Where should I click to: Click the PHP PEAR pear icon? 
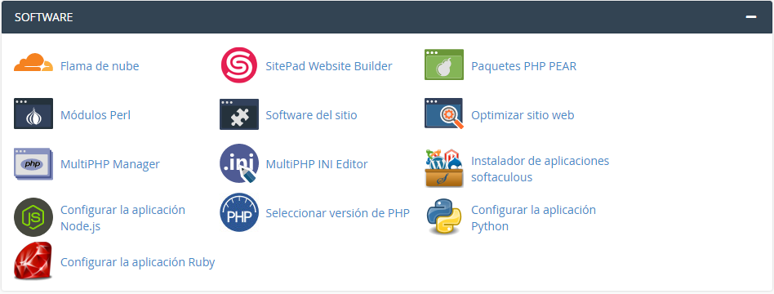click(444, 65)
